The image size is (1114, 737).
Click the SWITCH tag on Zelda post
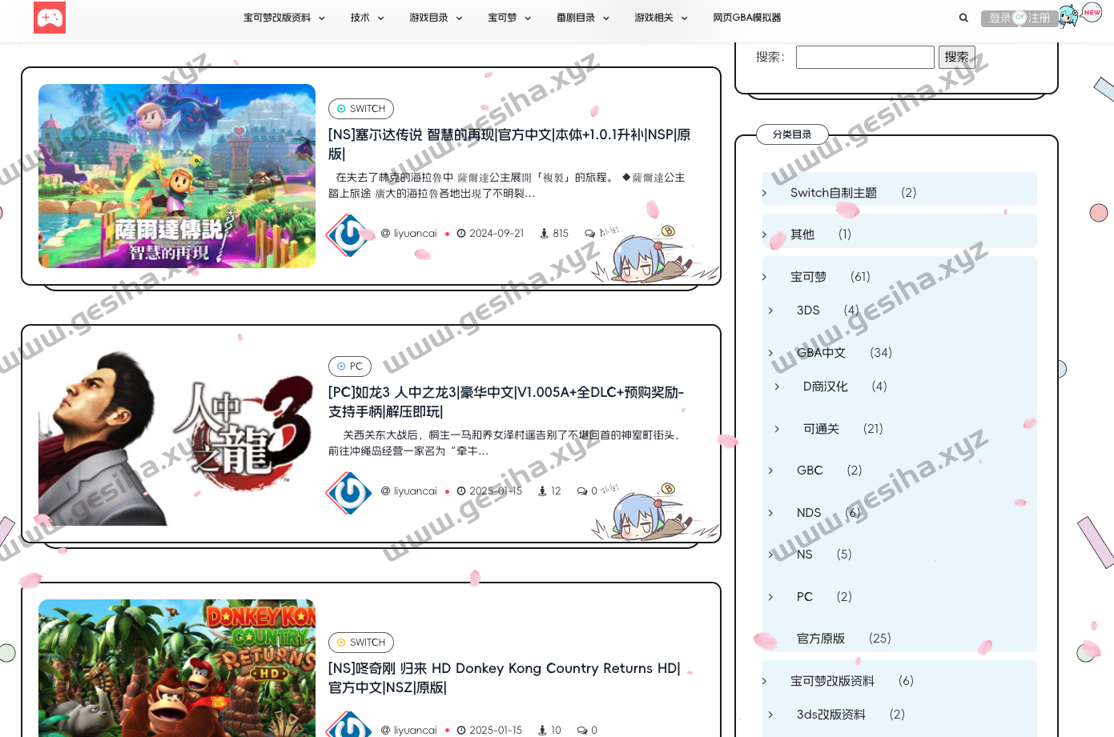click(x=361, y=109)
